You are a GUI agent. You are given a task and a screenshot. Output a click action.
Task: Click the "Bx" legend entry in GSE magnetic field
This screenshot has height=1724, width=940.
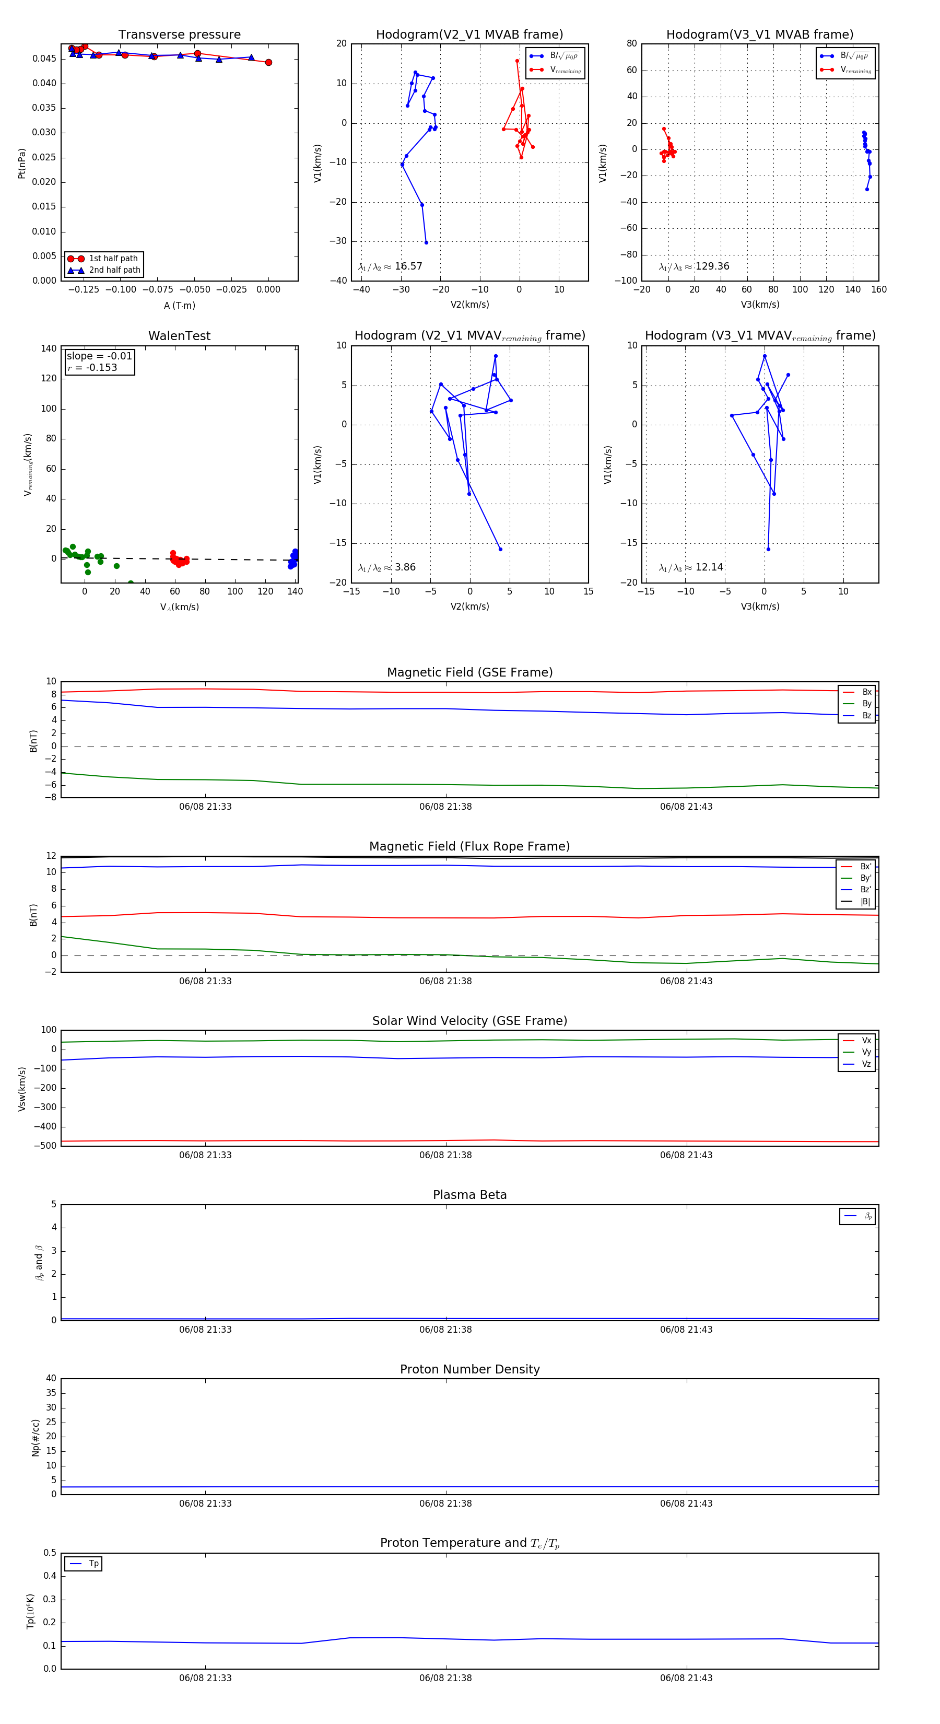coord(857,692)
